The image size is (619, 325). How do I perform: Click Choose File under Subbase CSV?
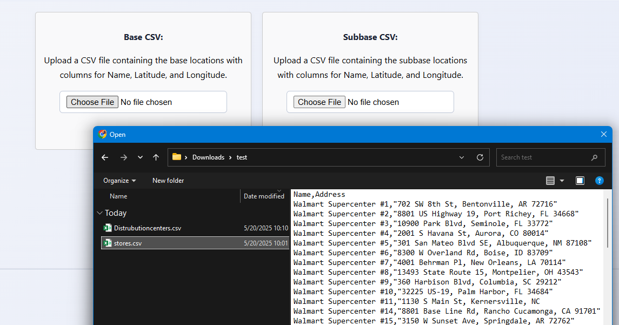click(320, 102)
